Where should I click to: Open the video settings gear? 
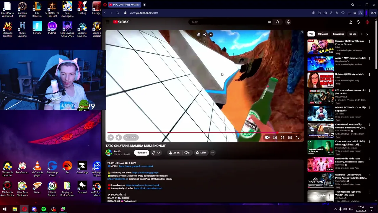[282, 137]
